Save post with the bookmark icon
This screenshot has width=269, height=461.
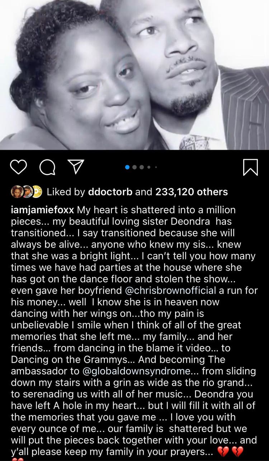point(250,167)
